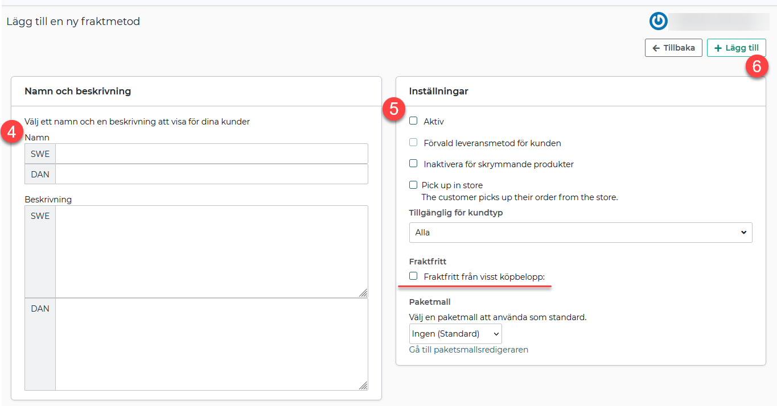Click the DAN Beskrivning text area
The height and width of the screenshot is (406, 777).
point(211,344)
